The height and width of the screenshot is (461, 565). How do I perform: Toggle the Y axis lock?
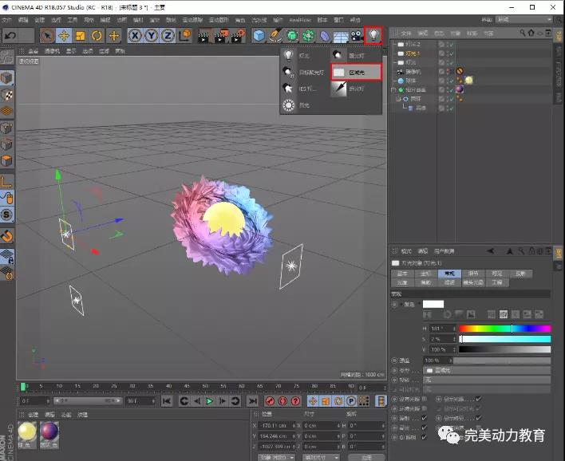pyautogui.click(x=152, y=35)
